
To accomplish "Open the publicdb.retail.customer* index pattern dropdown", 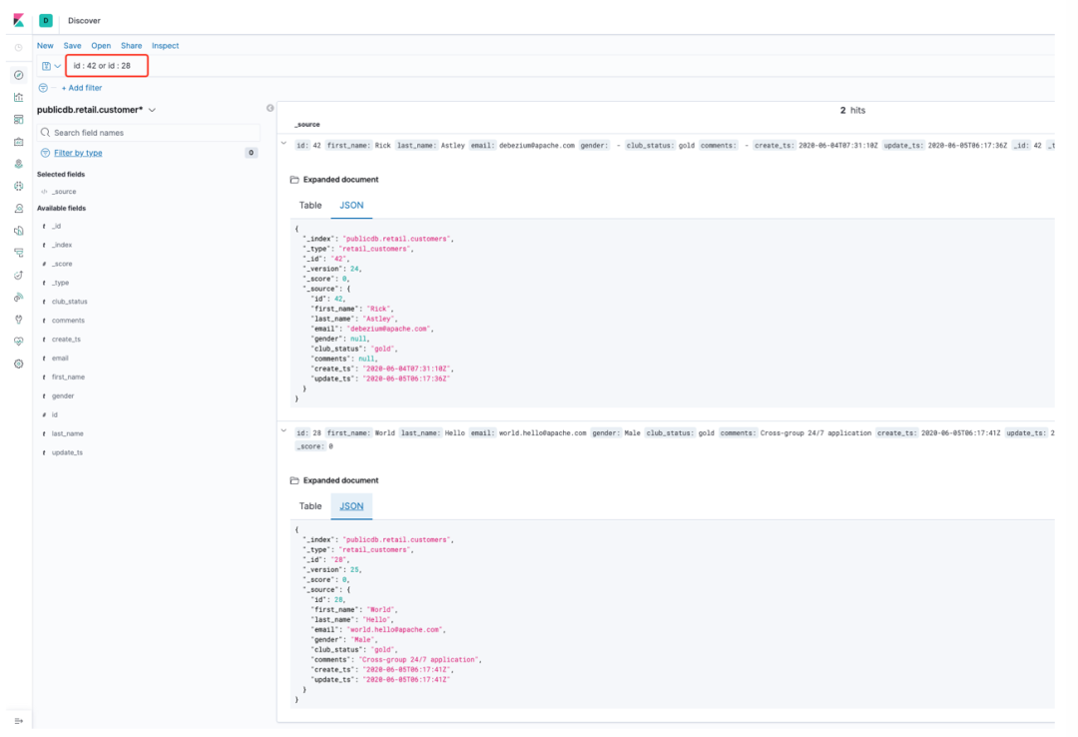I will click(97, 110).
